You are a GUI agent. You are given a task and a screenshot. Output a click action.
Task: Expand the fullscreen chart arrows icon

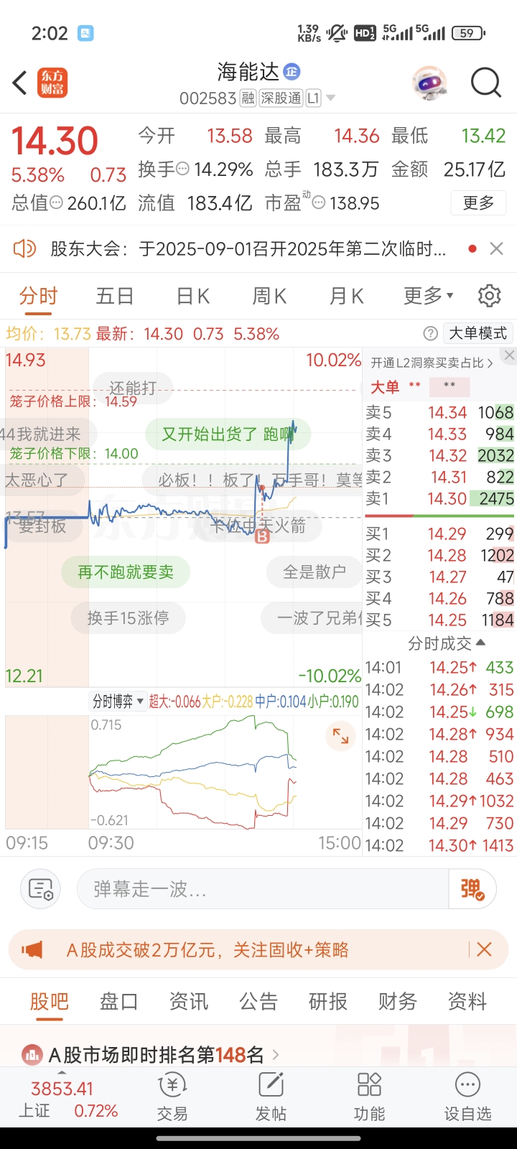tap(340, 736)
